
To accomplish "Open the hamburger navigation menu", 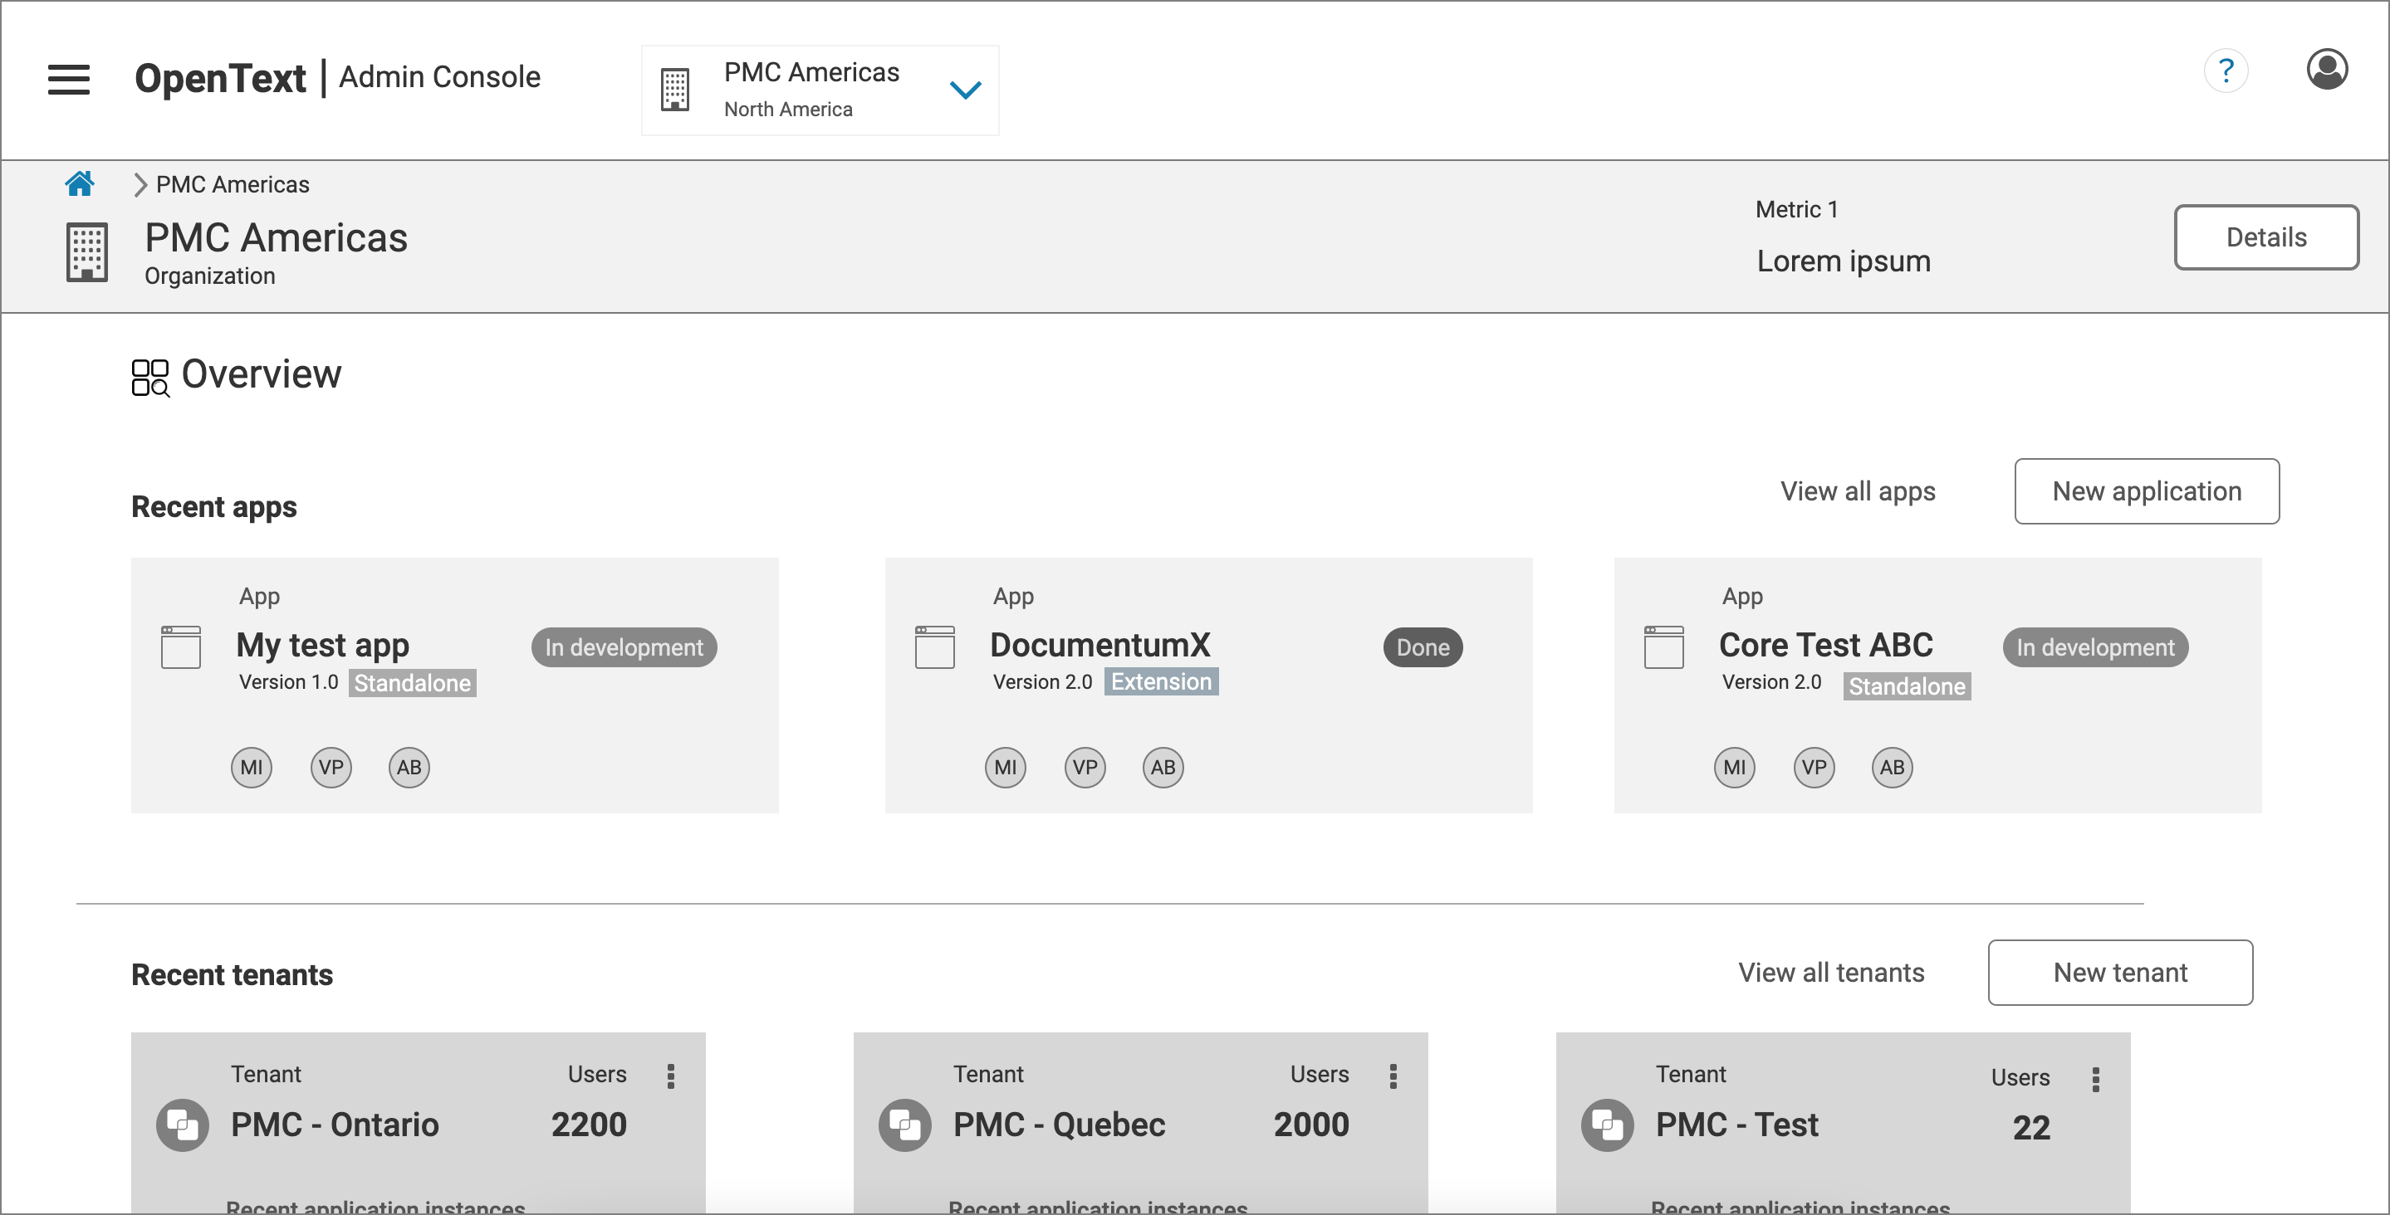I will pyautogui.click(x=69, y=80).
